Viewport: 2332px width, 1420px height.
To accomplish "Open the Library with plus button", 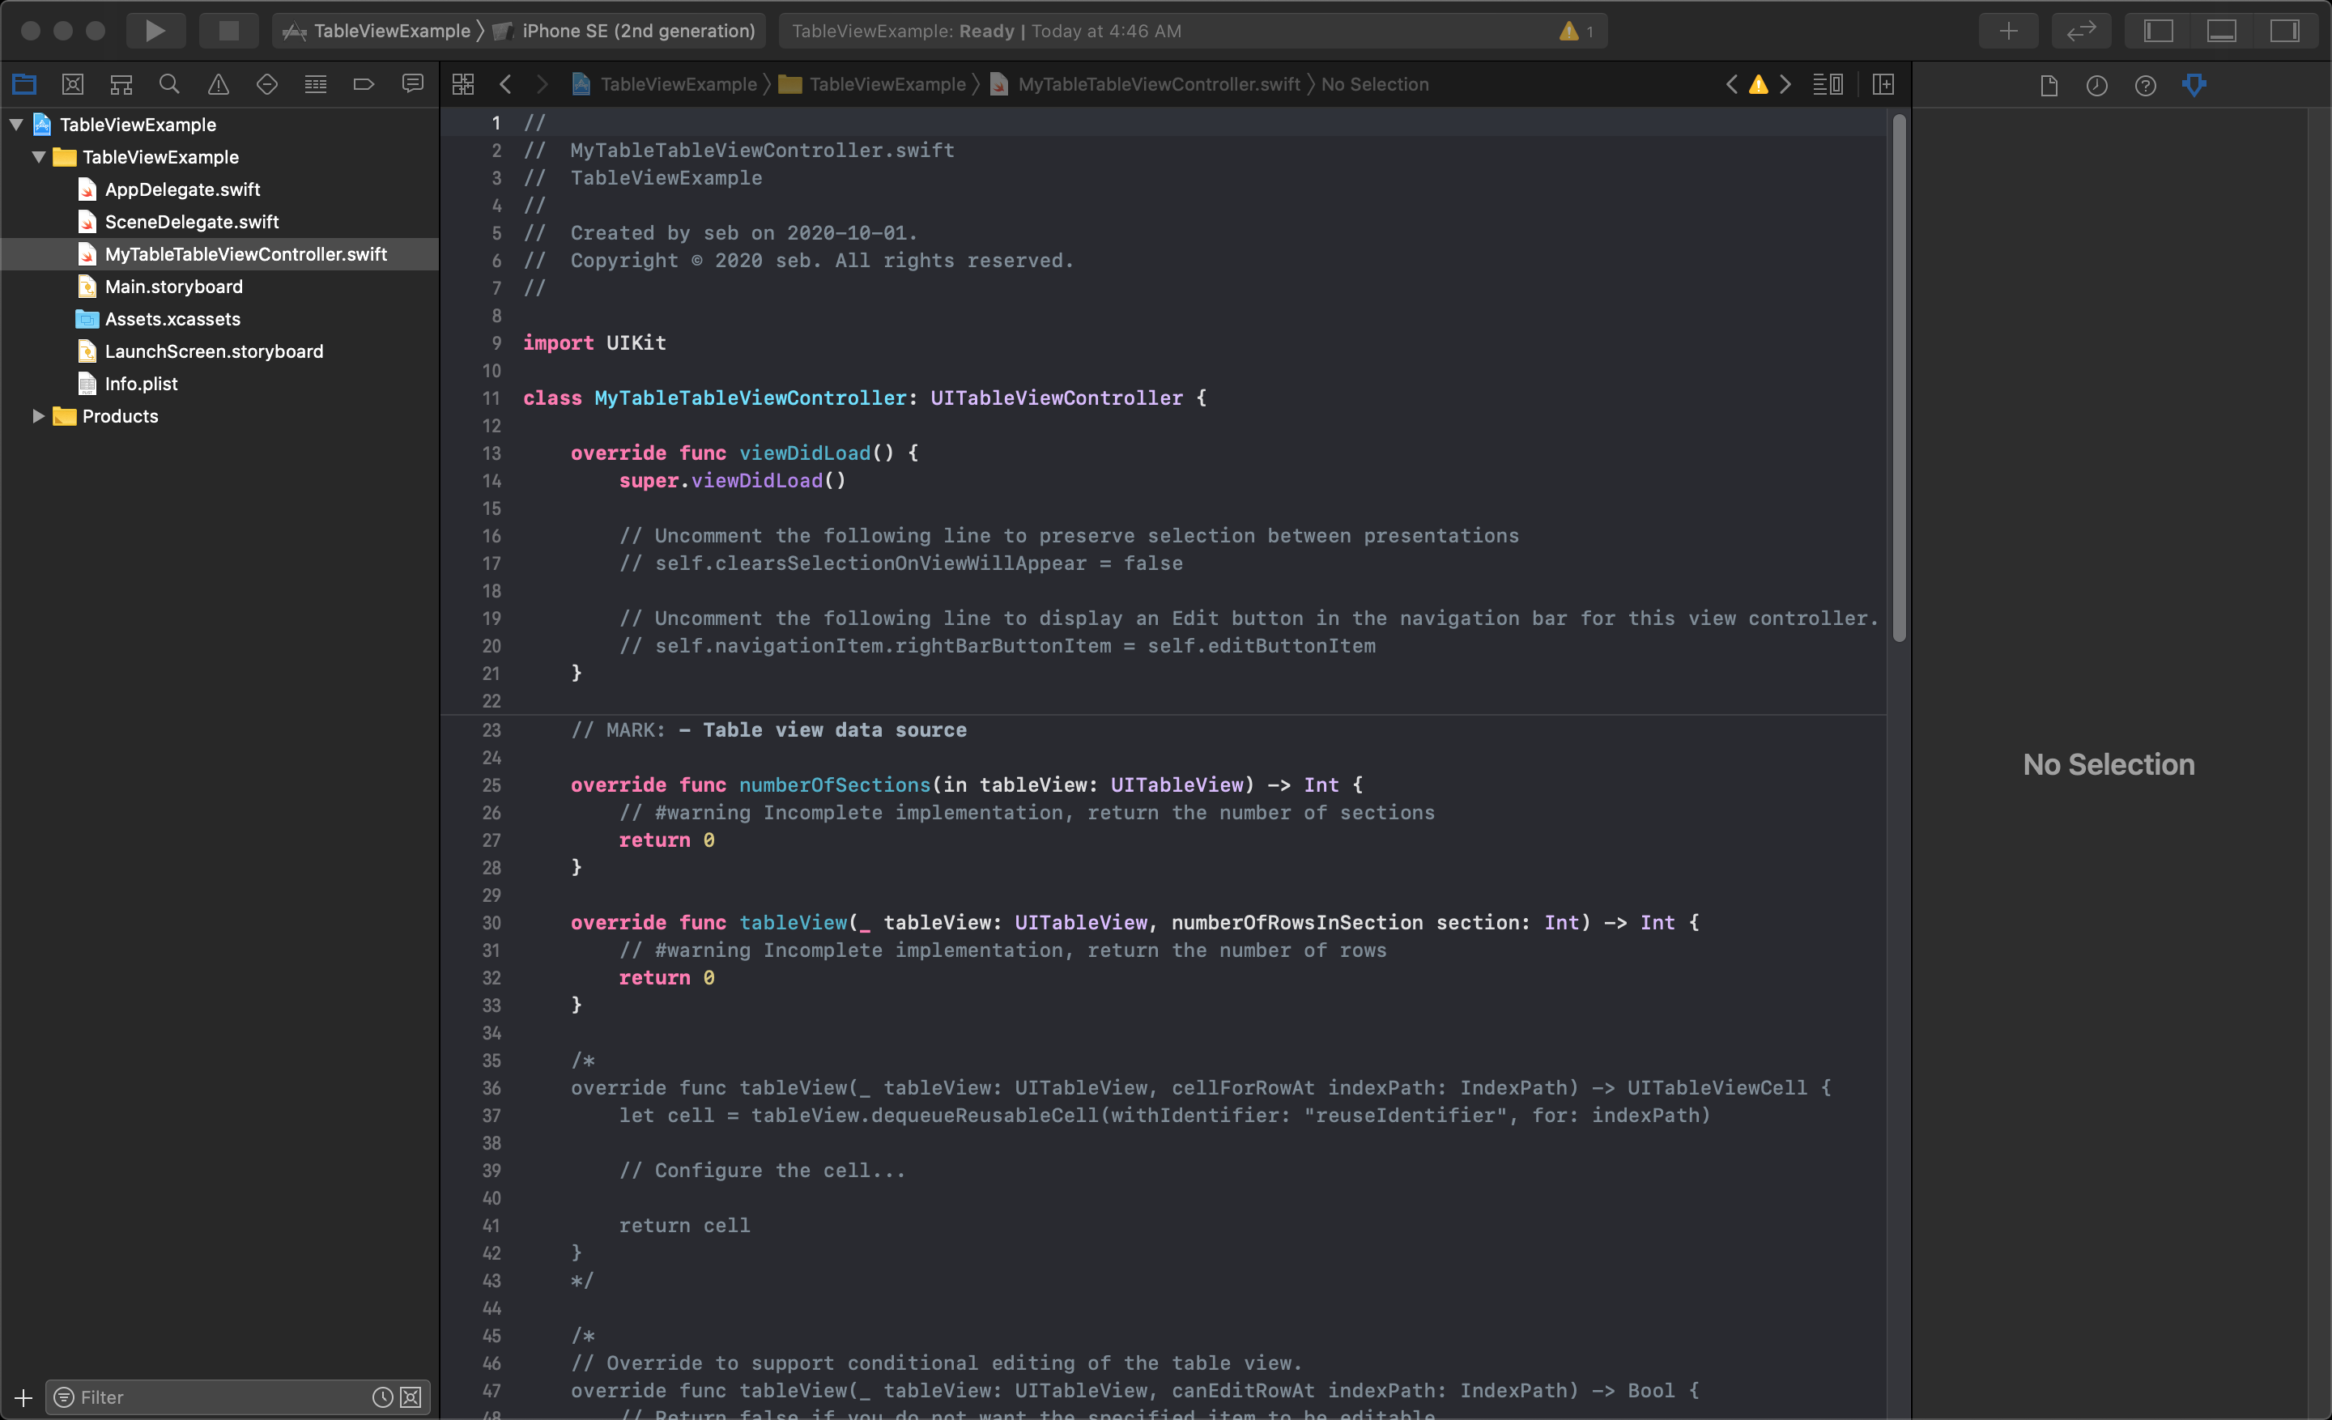I will click(x=2008, y=30).
